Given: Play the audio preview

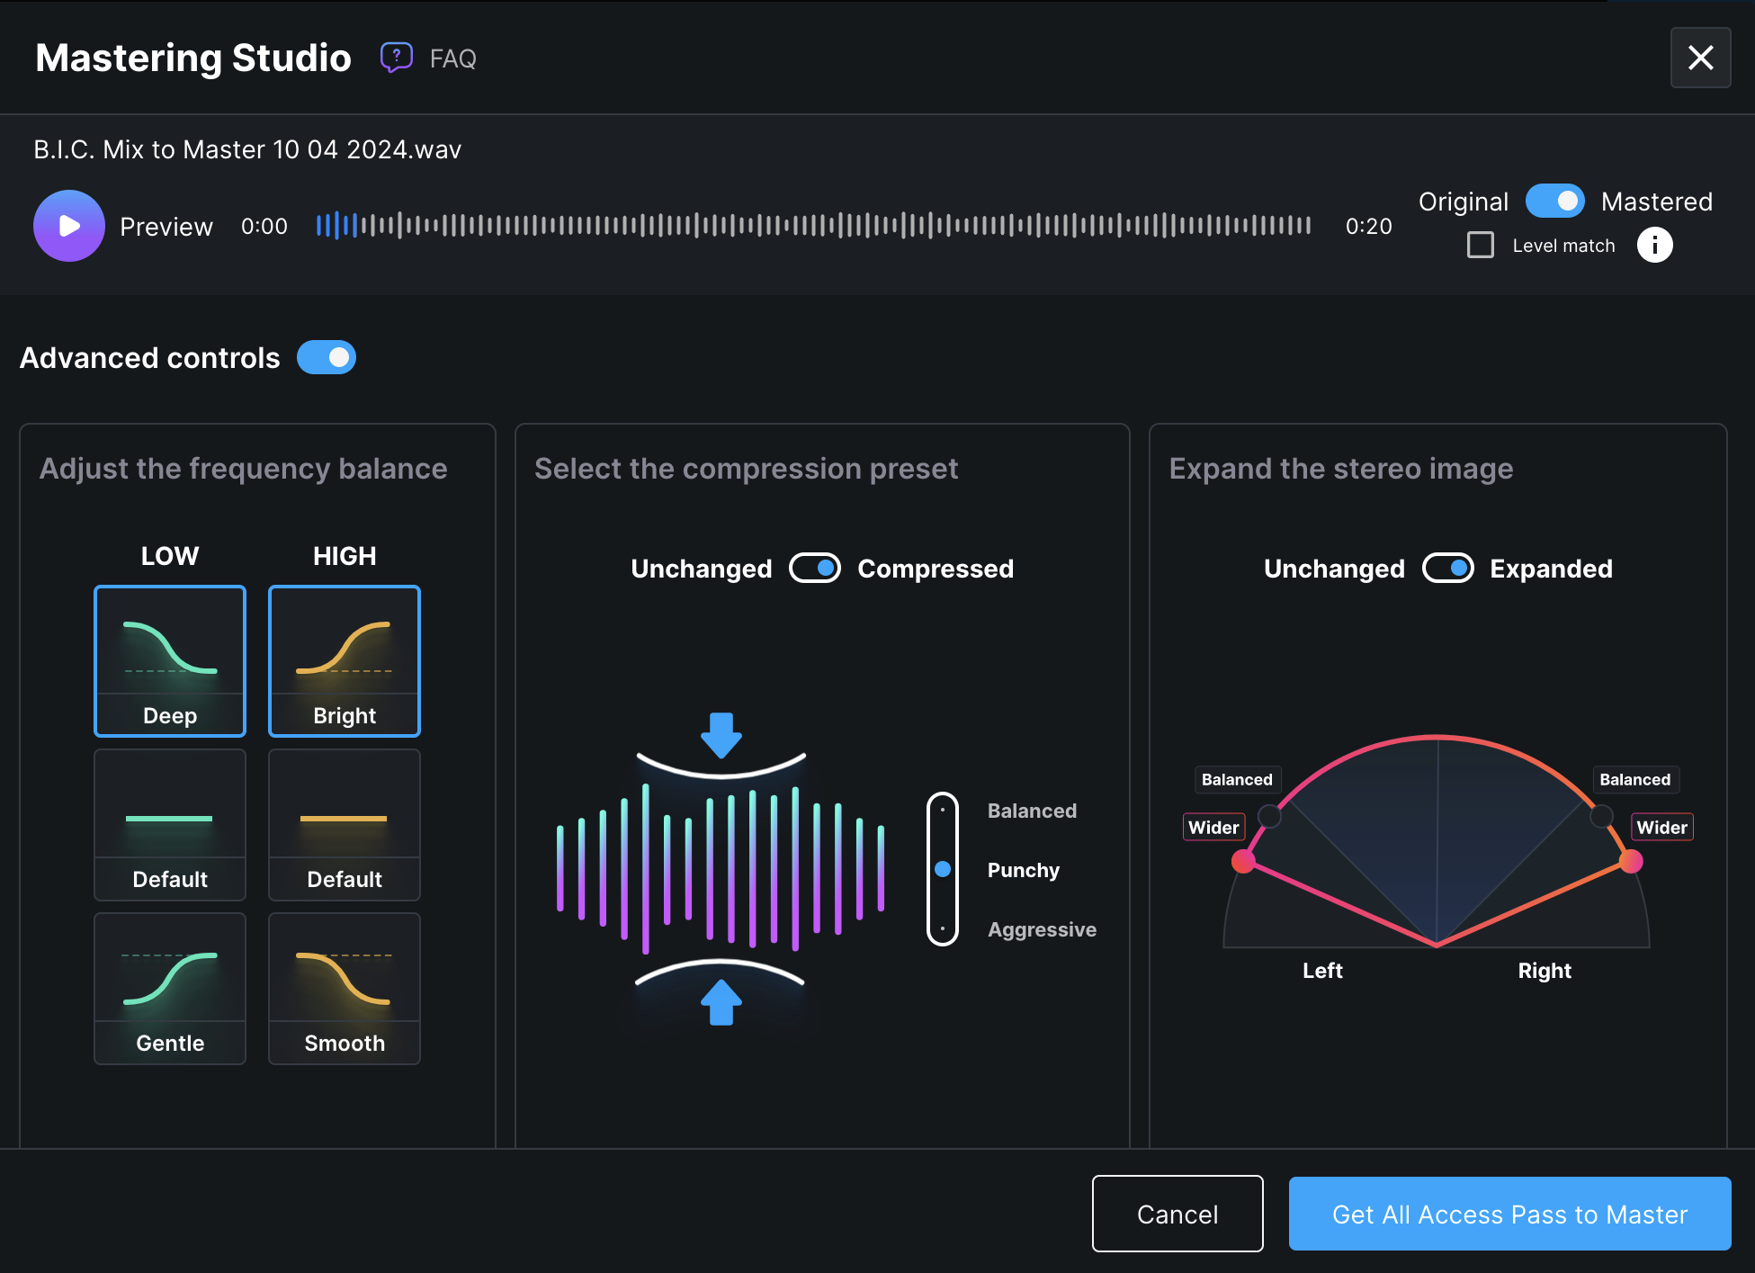Looking at the screenshot, I should [x=69, y=226].
